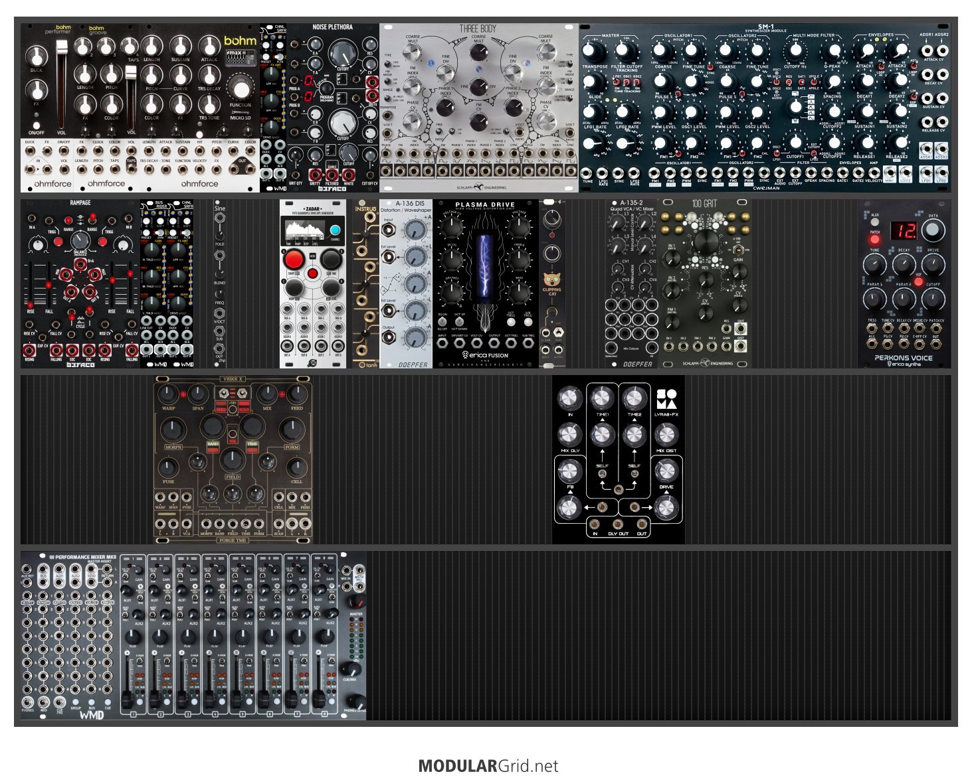
Task: Click the Befaco logo on Rampage
Action: [80, 364]
